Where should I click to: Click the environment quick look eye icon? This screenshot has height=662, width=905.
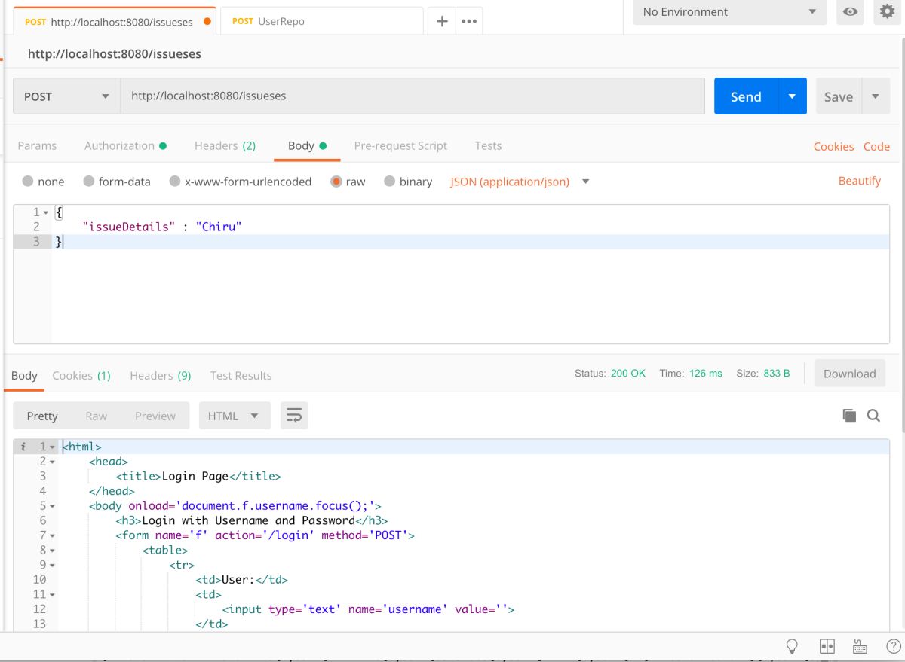pos(850,12)
